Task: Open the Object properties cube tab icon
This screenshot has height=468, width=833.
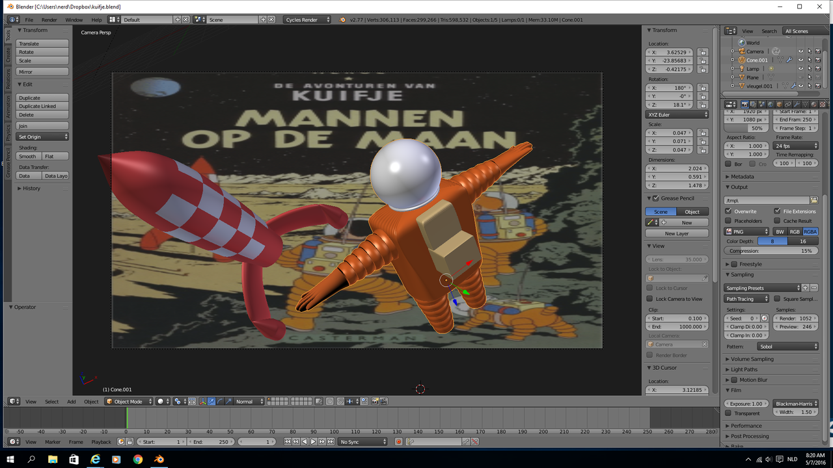Action: [780, 104]
